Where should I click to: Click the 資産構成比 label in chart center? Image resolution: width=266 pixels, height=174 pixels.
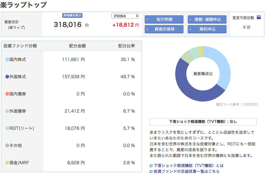203,74
